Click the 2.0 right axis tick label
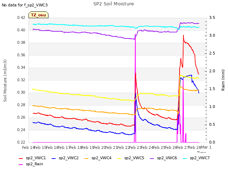228x171 pixels. [x=212, y=71]
